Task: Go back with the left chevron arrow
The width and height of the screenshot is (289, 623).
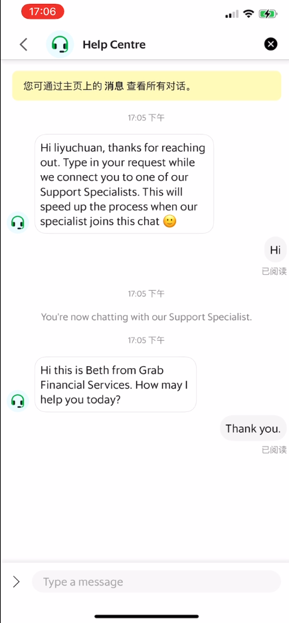Action: coord(24,44)
